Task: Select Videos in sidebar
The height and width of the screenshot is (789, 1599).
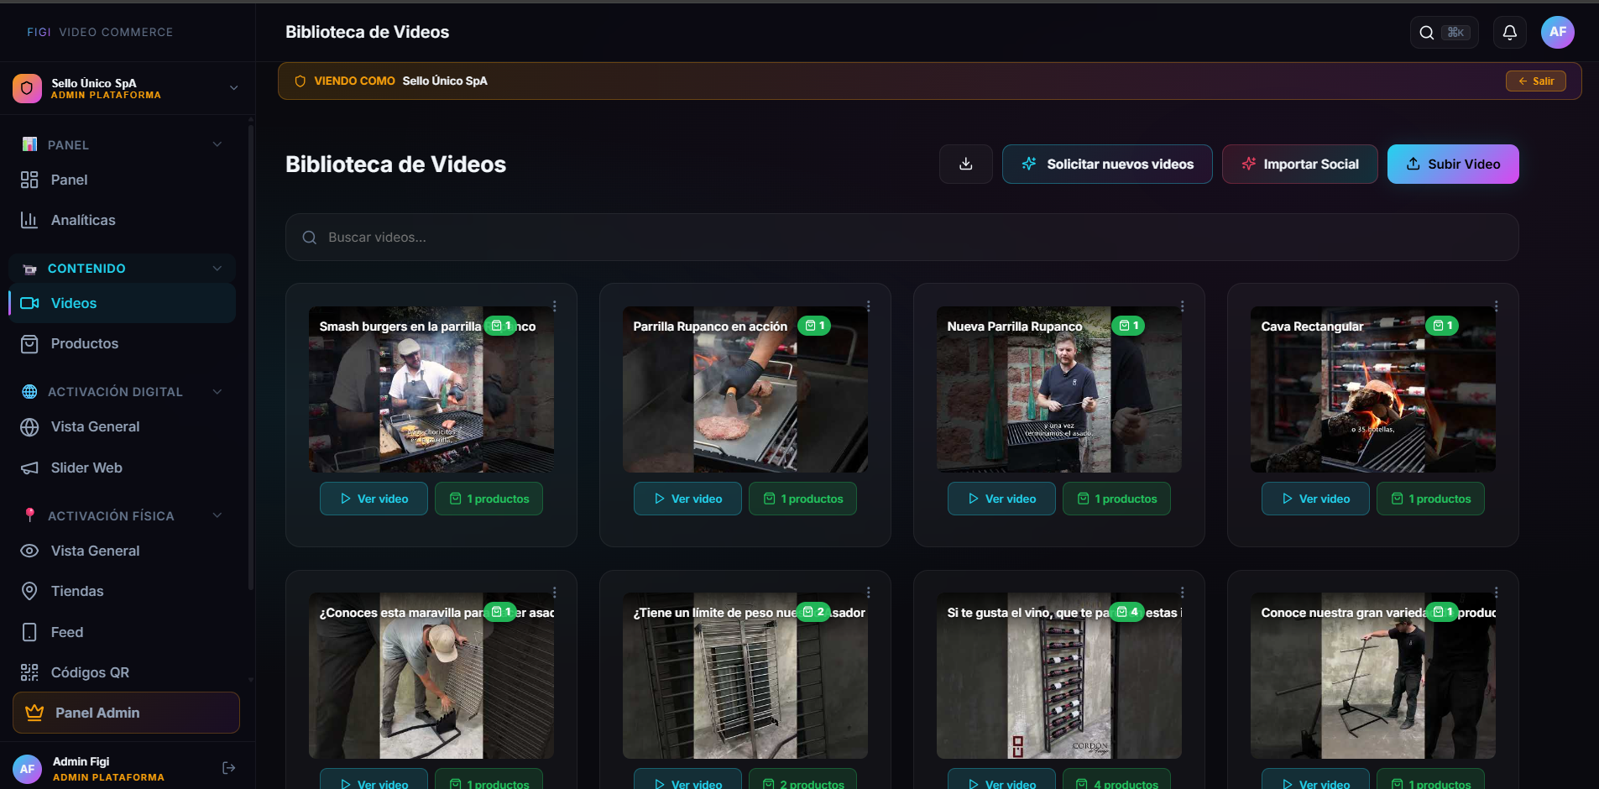Action: point(122,303)
